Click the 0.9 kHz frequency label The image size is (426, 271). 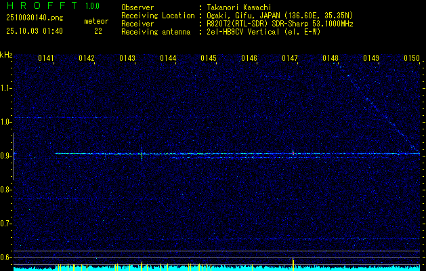[x=5, y=156]
